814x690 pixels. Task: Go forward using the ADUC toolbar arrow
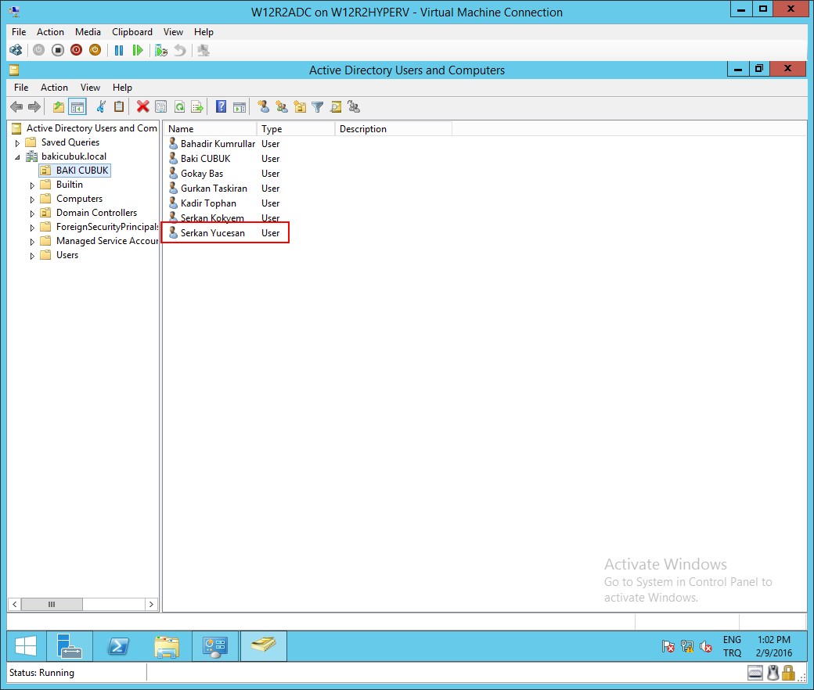34,107
